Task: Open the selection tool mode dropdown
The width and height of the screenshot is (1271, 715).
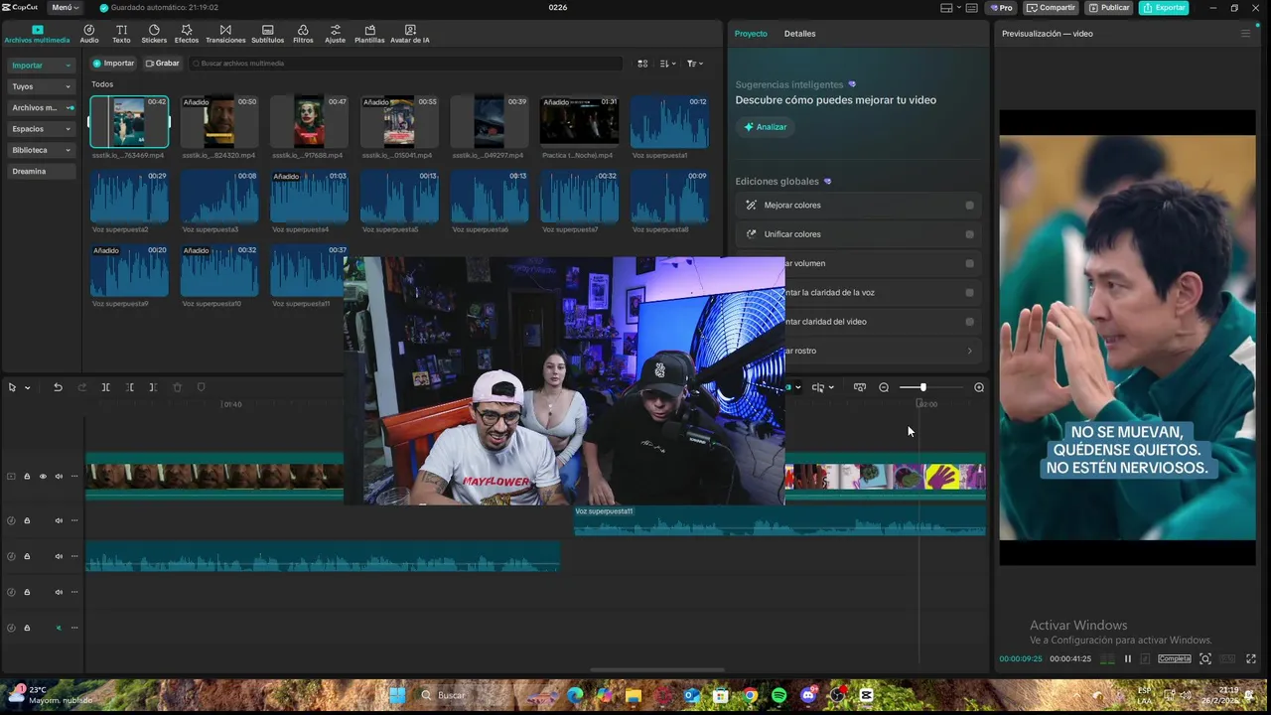Action: 28,387
